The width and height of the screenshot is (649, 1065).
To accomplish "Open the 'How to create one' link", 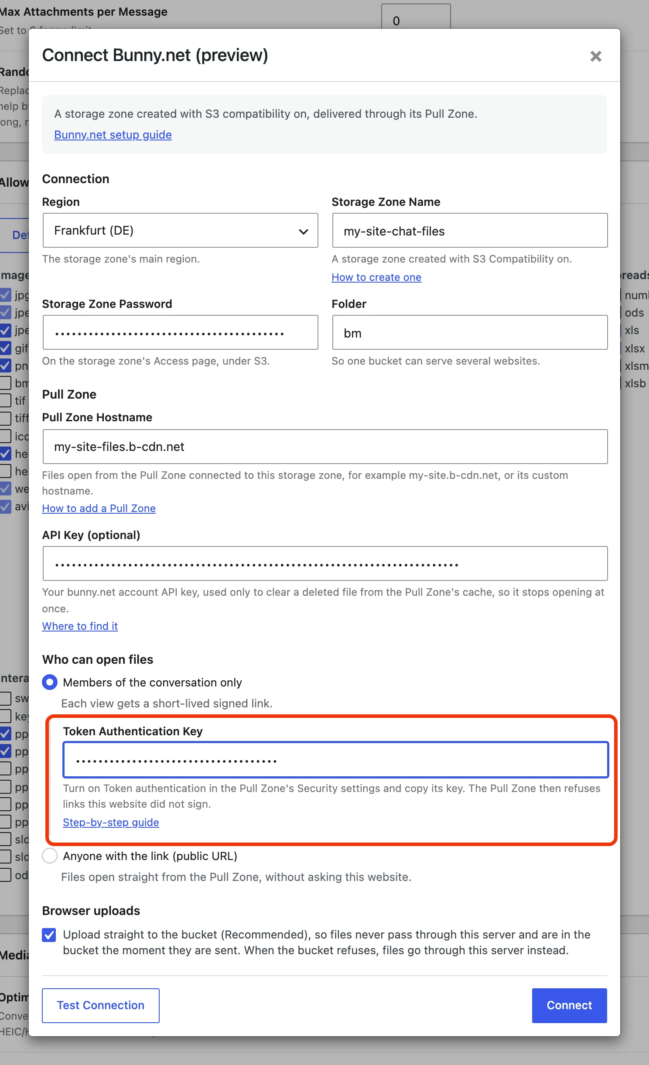I will [x=376, y=277].
